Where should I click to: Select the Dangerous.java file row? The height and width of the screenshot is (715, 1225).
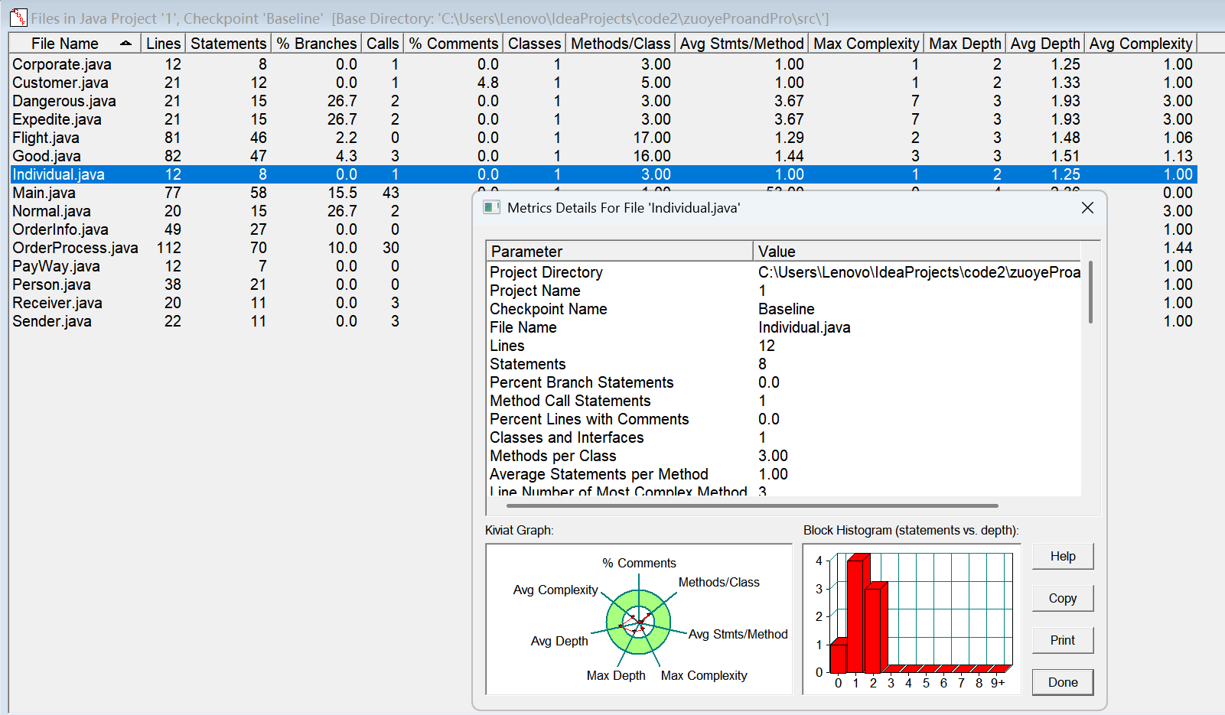pos(603,101)
